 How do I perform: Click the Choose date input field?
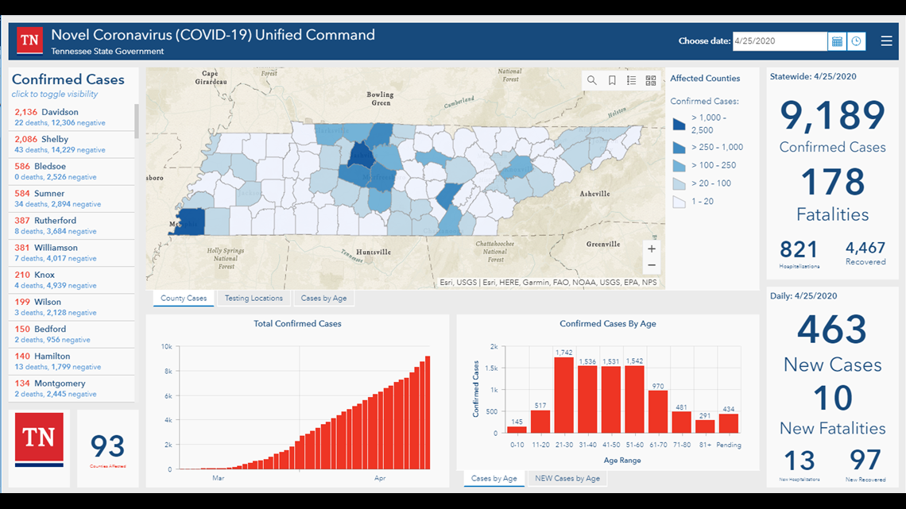tap(779, 41)
